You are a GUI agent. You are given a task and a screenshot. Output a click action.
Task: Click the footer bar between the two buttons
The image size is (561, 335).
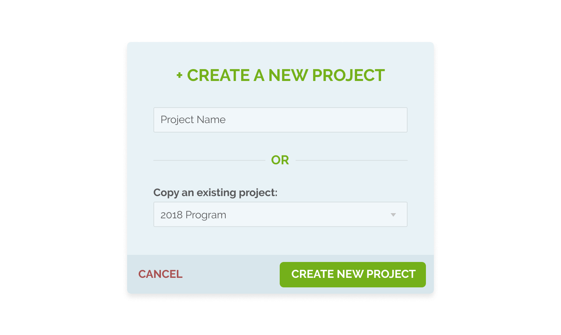(230, 274)
